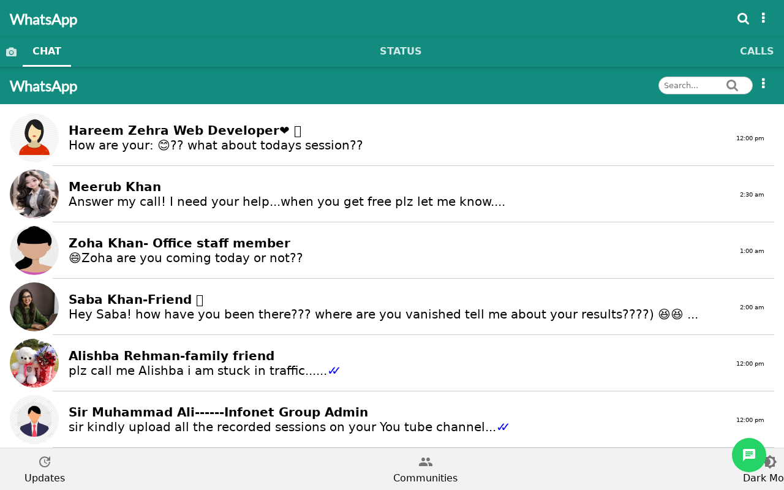
Task: Click magnifier icon inside the search box
Action: point(733,86)
